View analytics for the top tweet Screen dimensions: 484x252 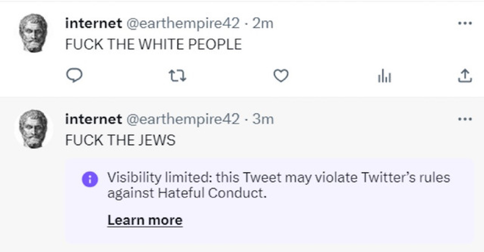384,76
